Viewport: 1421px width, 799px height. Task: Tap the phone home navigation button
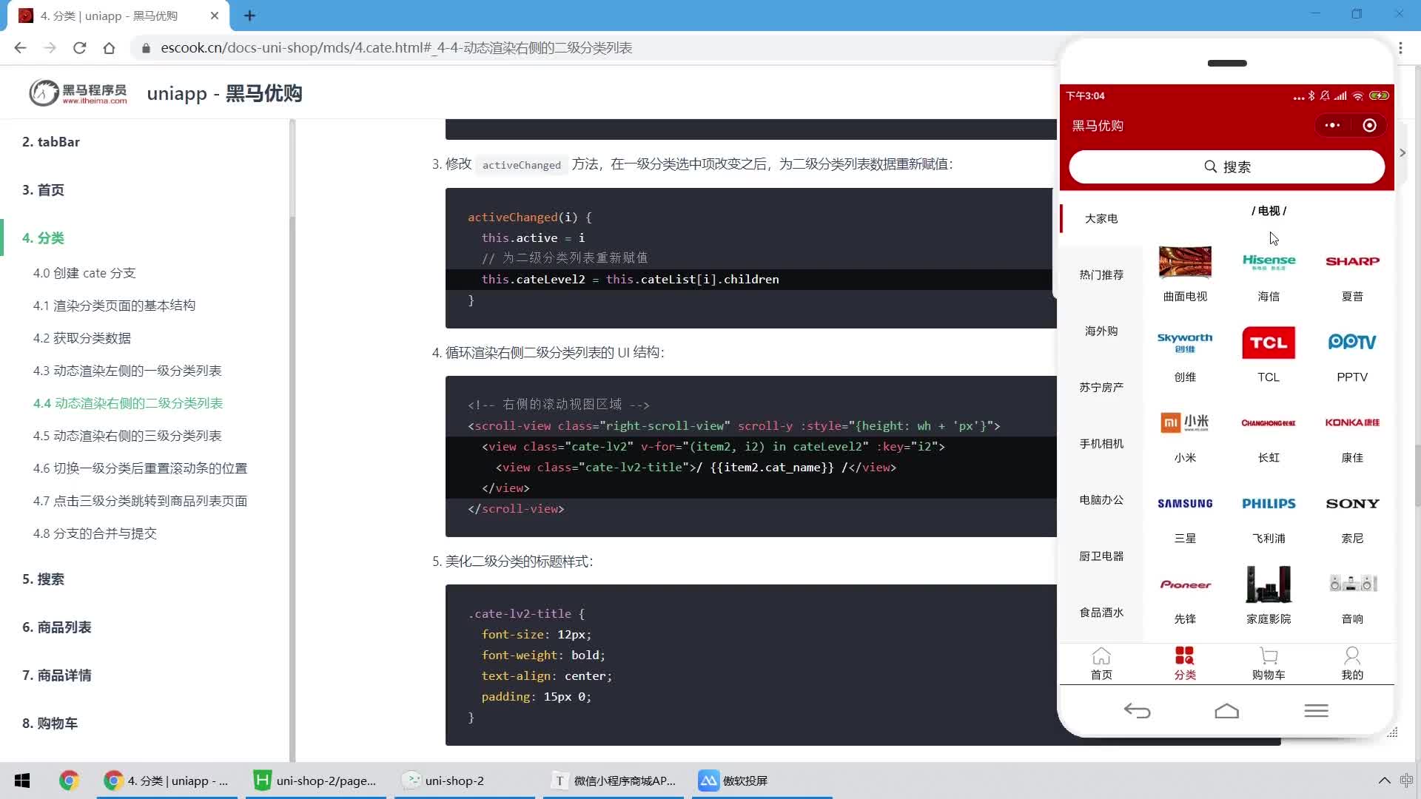tap(1226, 711)
